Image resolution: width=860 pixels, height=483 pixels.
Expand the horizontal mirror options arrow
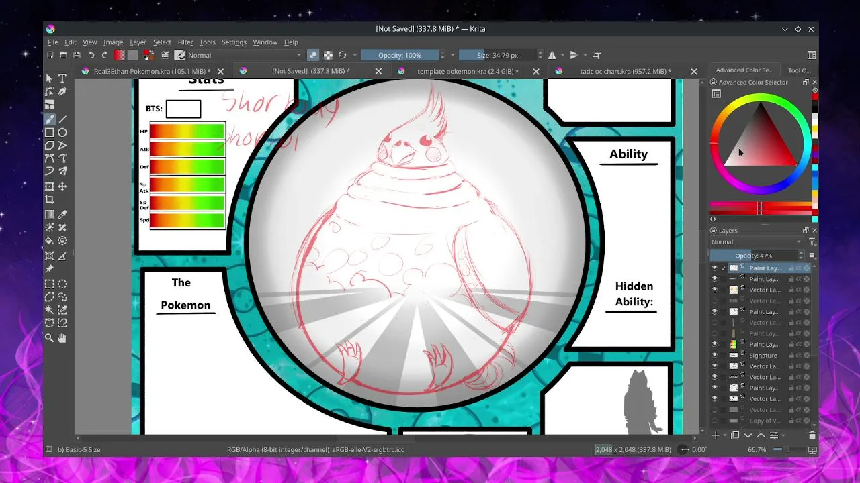[562, 55]
